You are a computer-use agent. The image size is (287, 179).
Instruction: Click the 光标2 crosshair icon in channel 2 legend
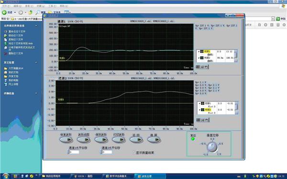click(x=202, y=110)
